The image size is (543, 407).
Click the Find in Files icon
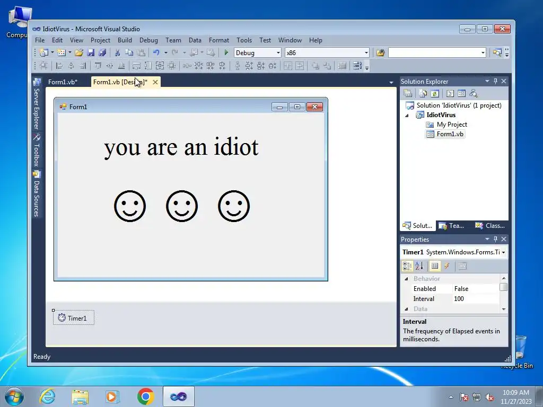pyautogui.click(x=380, y=52)
